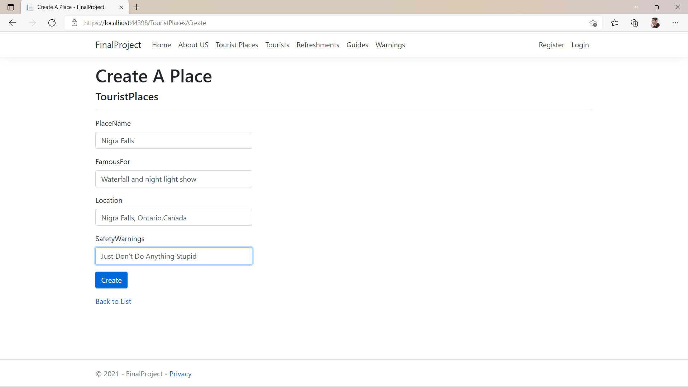Select the Create A Place browser tab
688x387 pixels.
coord(71,7)
